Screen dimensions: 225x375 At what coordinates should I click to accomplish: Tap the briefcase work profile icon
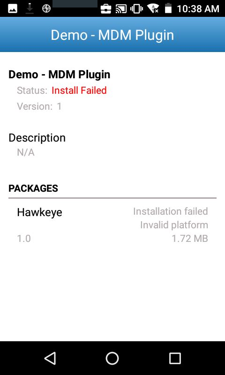pos(105,9)
